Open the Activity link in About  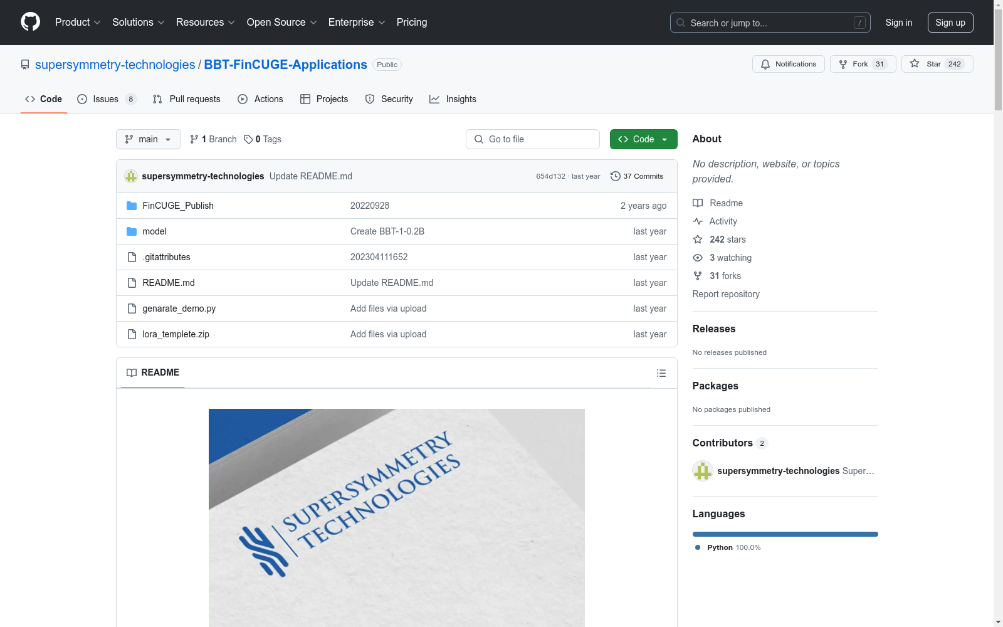[715, 221]
